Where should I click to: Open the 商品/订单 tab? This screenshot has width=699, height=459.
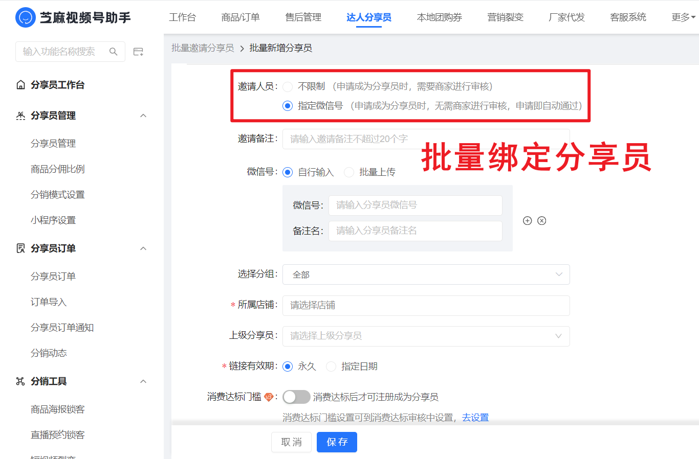coord(241,17)
